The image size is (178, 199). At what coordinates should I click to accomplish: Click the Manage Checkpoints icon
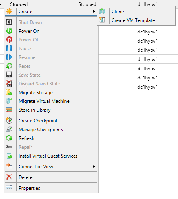pyautogui.click(x=9, y=130)
